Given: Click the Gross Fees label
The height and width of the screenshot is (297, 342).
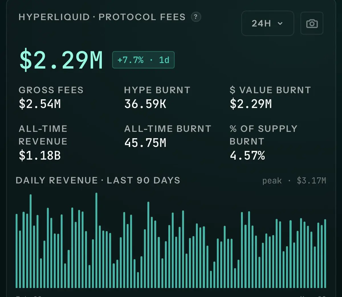Looking at the screenshot, I should pyautogui.click(x=51, y=90).
